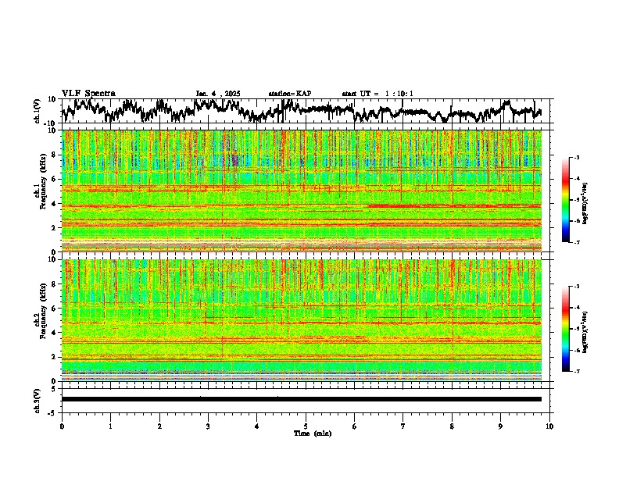
Task: Click the ch.1(V) waveform axis label
Action: (x=38, y=111)
